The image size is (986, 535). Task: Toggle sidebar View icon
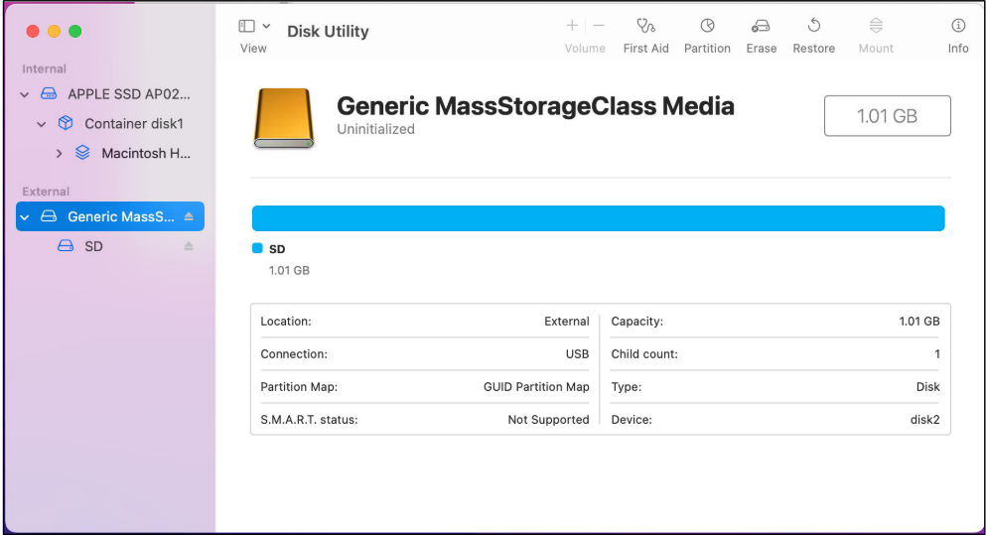coord(246,26)
